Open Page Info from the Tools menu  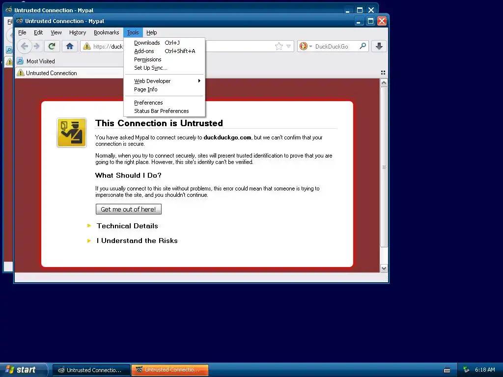(x=164, y=89)
